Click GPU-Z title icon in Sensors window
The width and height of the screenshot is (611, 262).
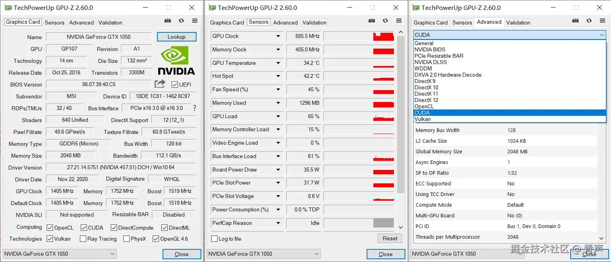[212, 8]
